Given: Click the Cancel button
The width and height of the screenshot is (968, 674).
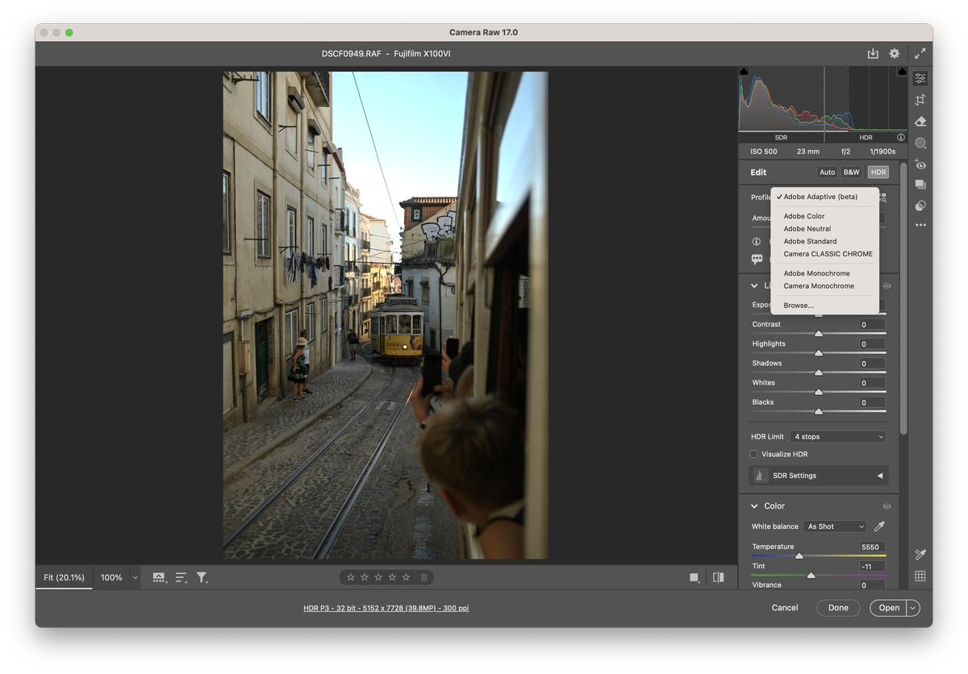Looking at the screenshot, I should pyautogui.click(x=785, y=608).
